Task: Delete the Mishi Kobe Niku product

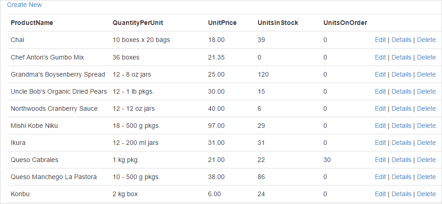Action: (426, 126)
